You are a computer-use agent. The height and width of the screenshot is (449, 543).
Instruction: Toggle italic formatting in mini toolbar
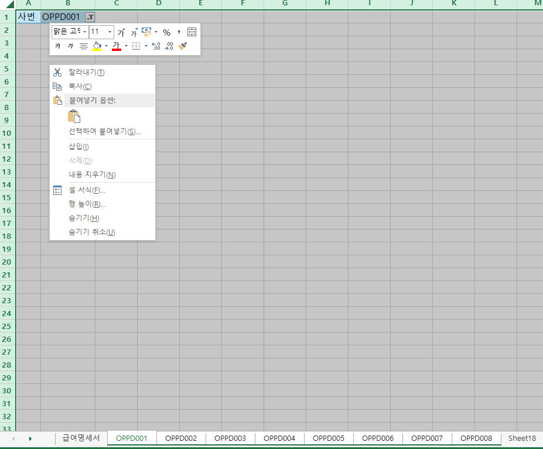click(70, 46)
